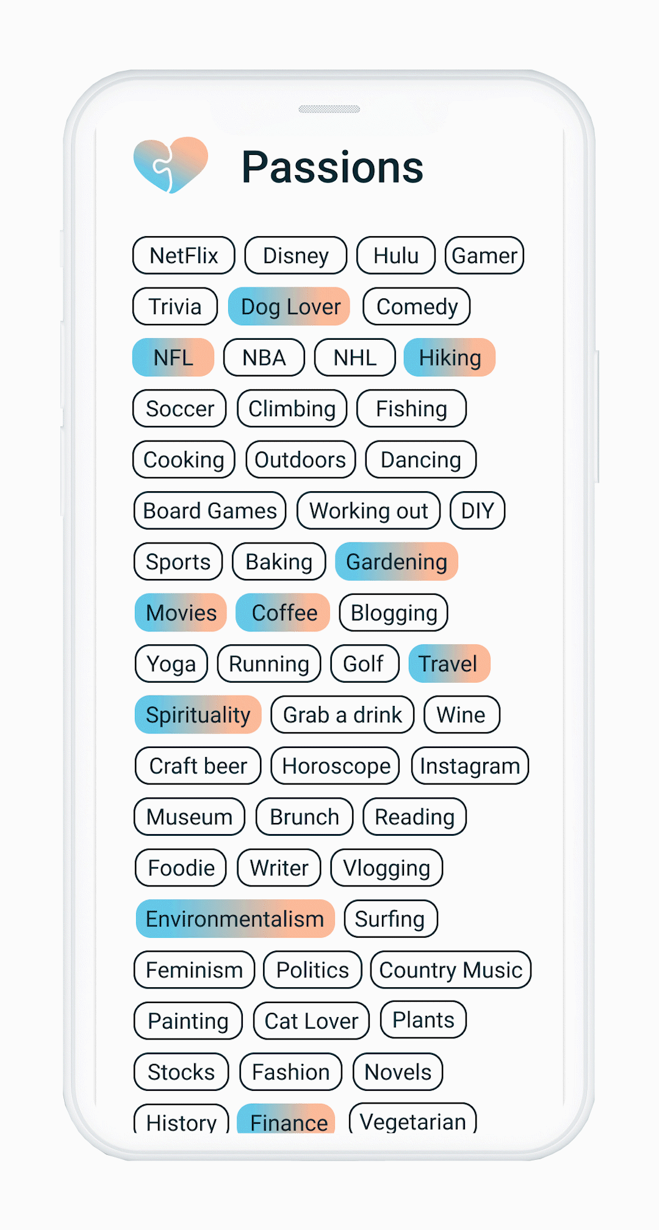The height and width of the screenshot is (1230, 659).
Task: Unselect the Hiking chip
Action: click(449, 358)
